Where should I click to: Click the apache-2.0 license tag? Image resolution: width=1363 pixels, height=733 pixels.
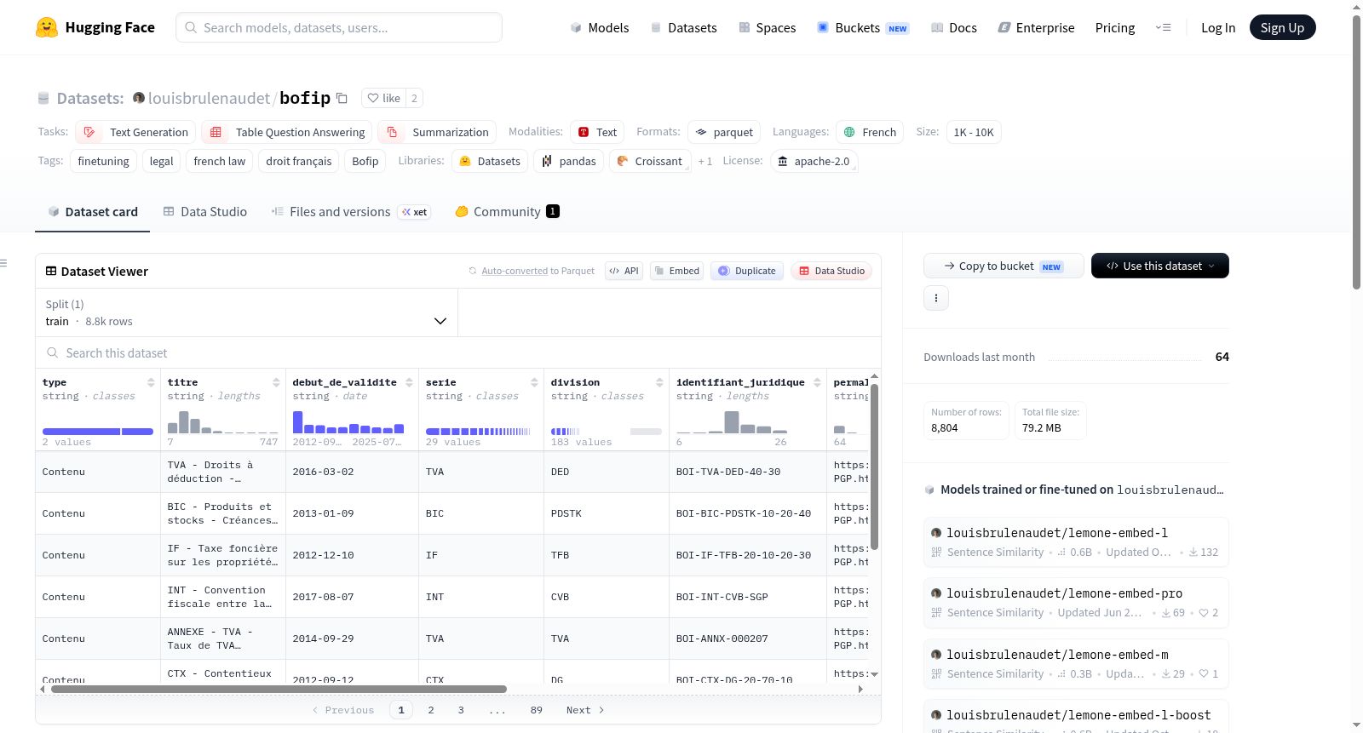coord(814,161)
